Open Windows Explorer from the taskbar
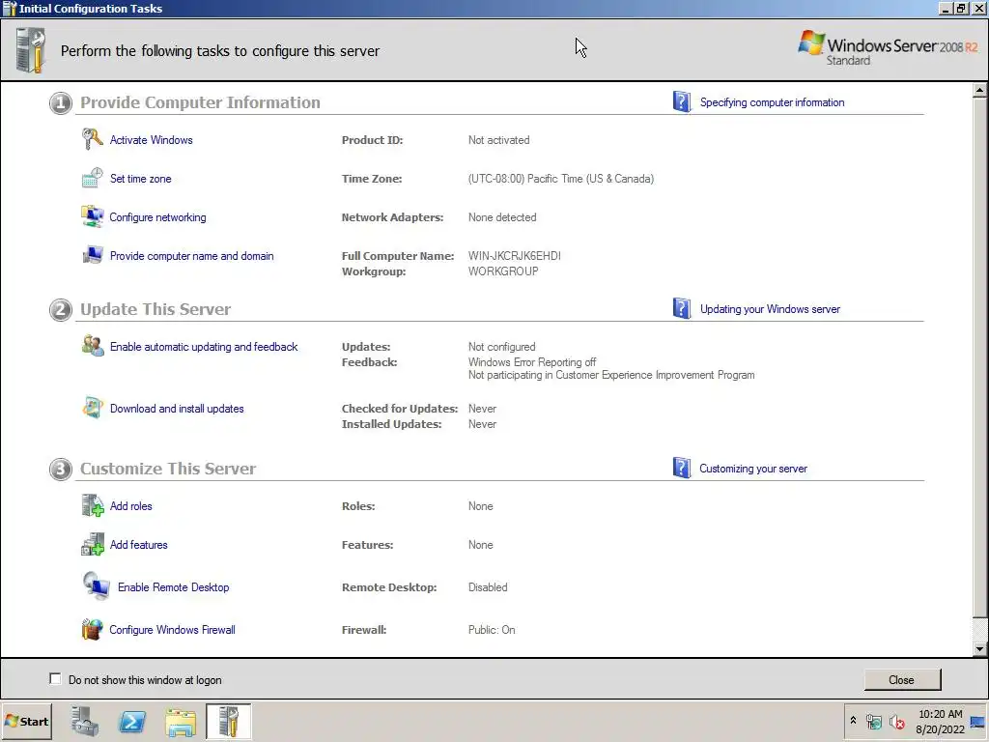 181,721
